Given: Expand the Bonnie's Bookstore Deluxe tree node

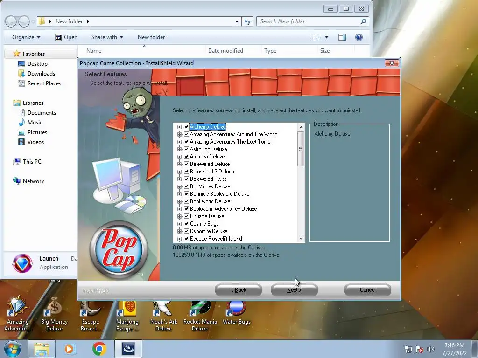Looking at the screenshot, I should [x=179, y=194].
